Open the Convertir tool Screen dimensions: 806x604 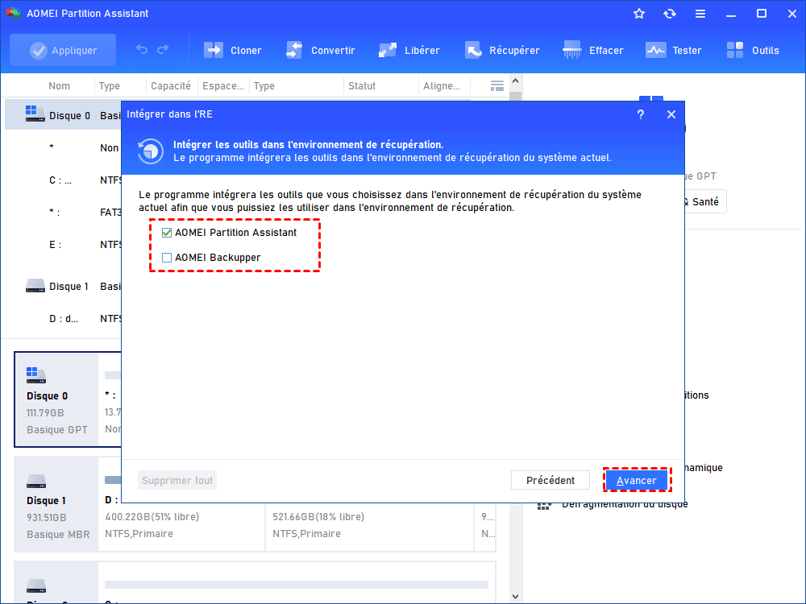point(320,50)
